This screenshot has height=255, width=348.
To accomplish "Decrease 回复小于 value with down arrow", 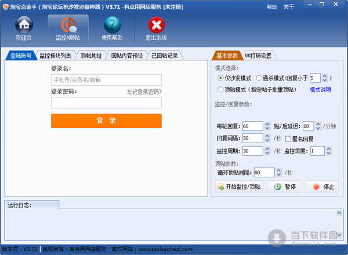I will (324, 81).
